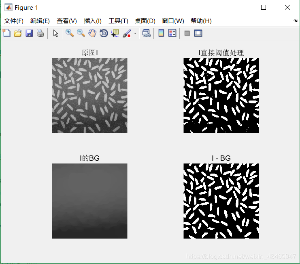Click the title text I - BG
This screenshot has height=264, width=300.
click(221, 158)
